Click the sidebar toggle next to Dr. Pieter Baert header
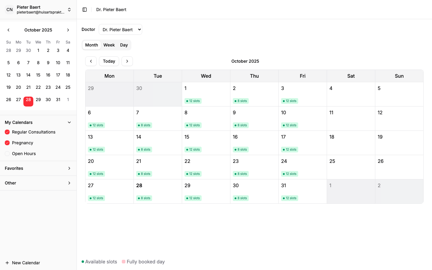This screenshot has height=270, width=432. (85, 9)
